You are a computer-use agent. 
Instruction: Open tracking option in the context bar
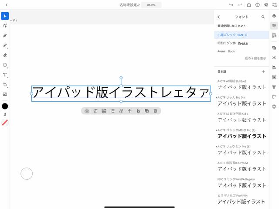tap(104, 111)
